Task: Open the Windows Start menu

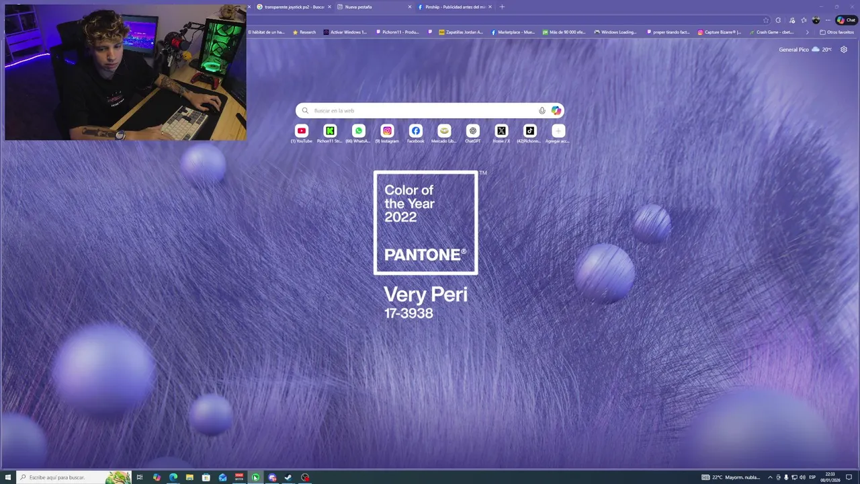Action: pyautogui.click(x=8, y=477)
